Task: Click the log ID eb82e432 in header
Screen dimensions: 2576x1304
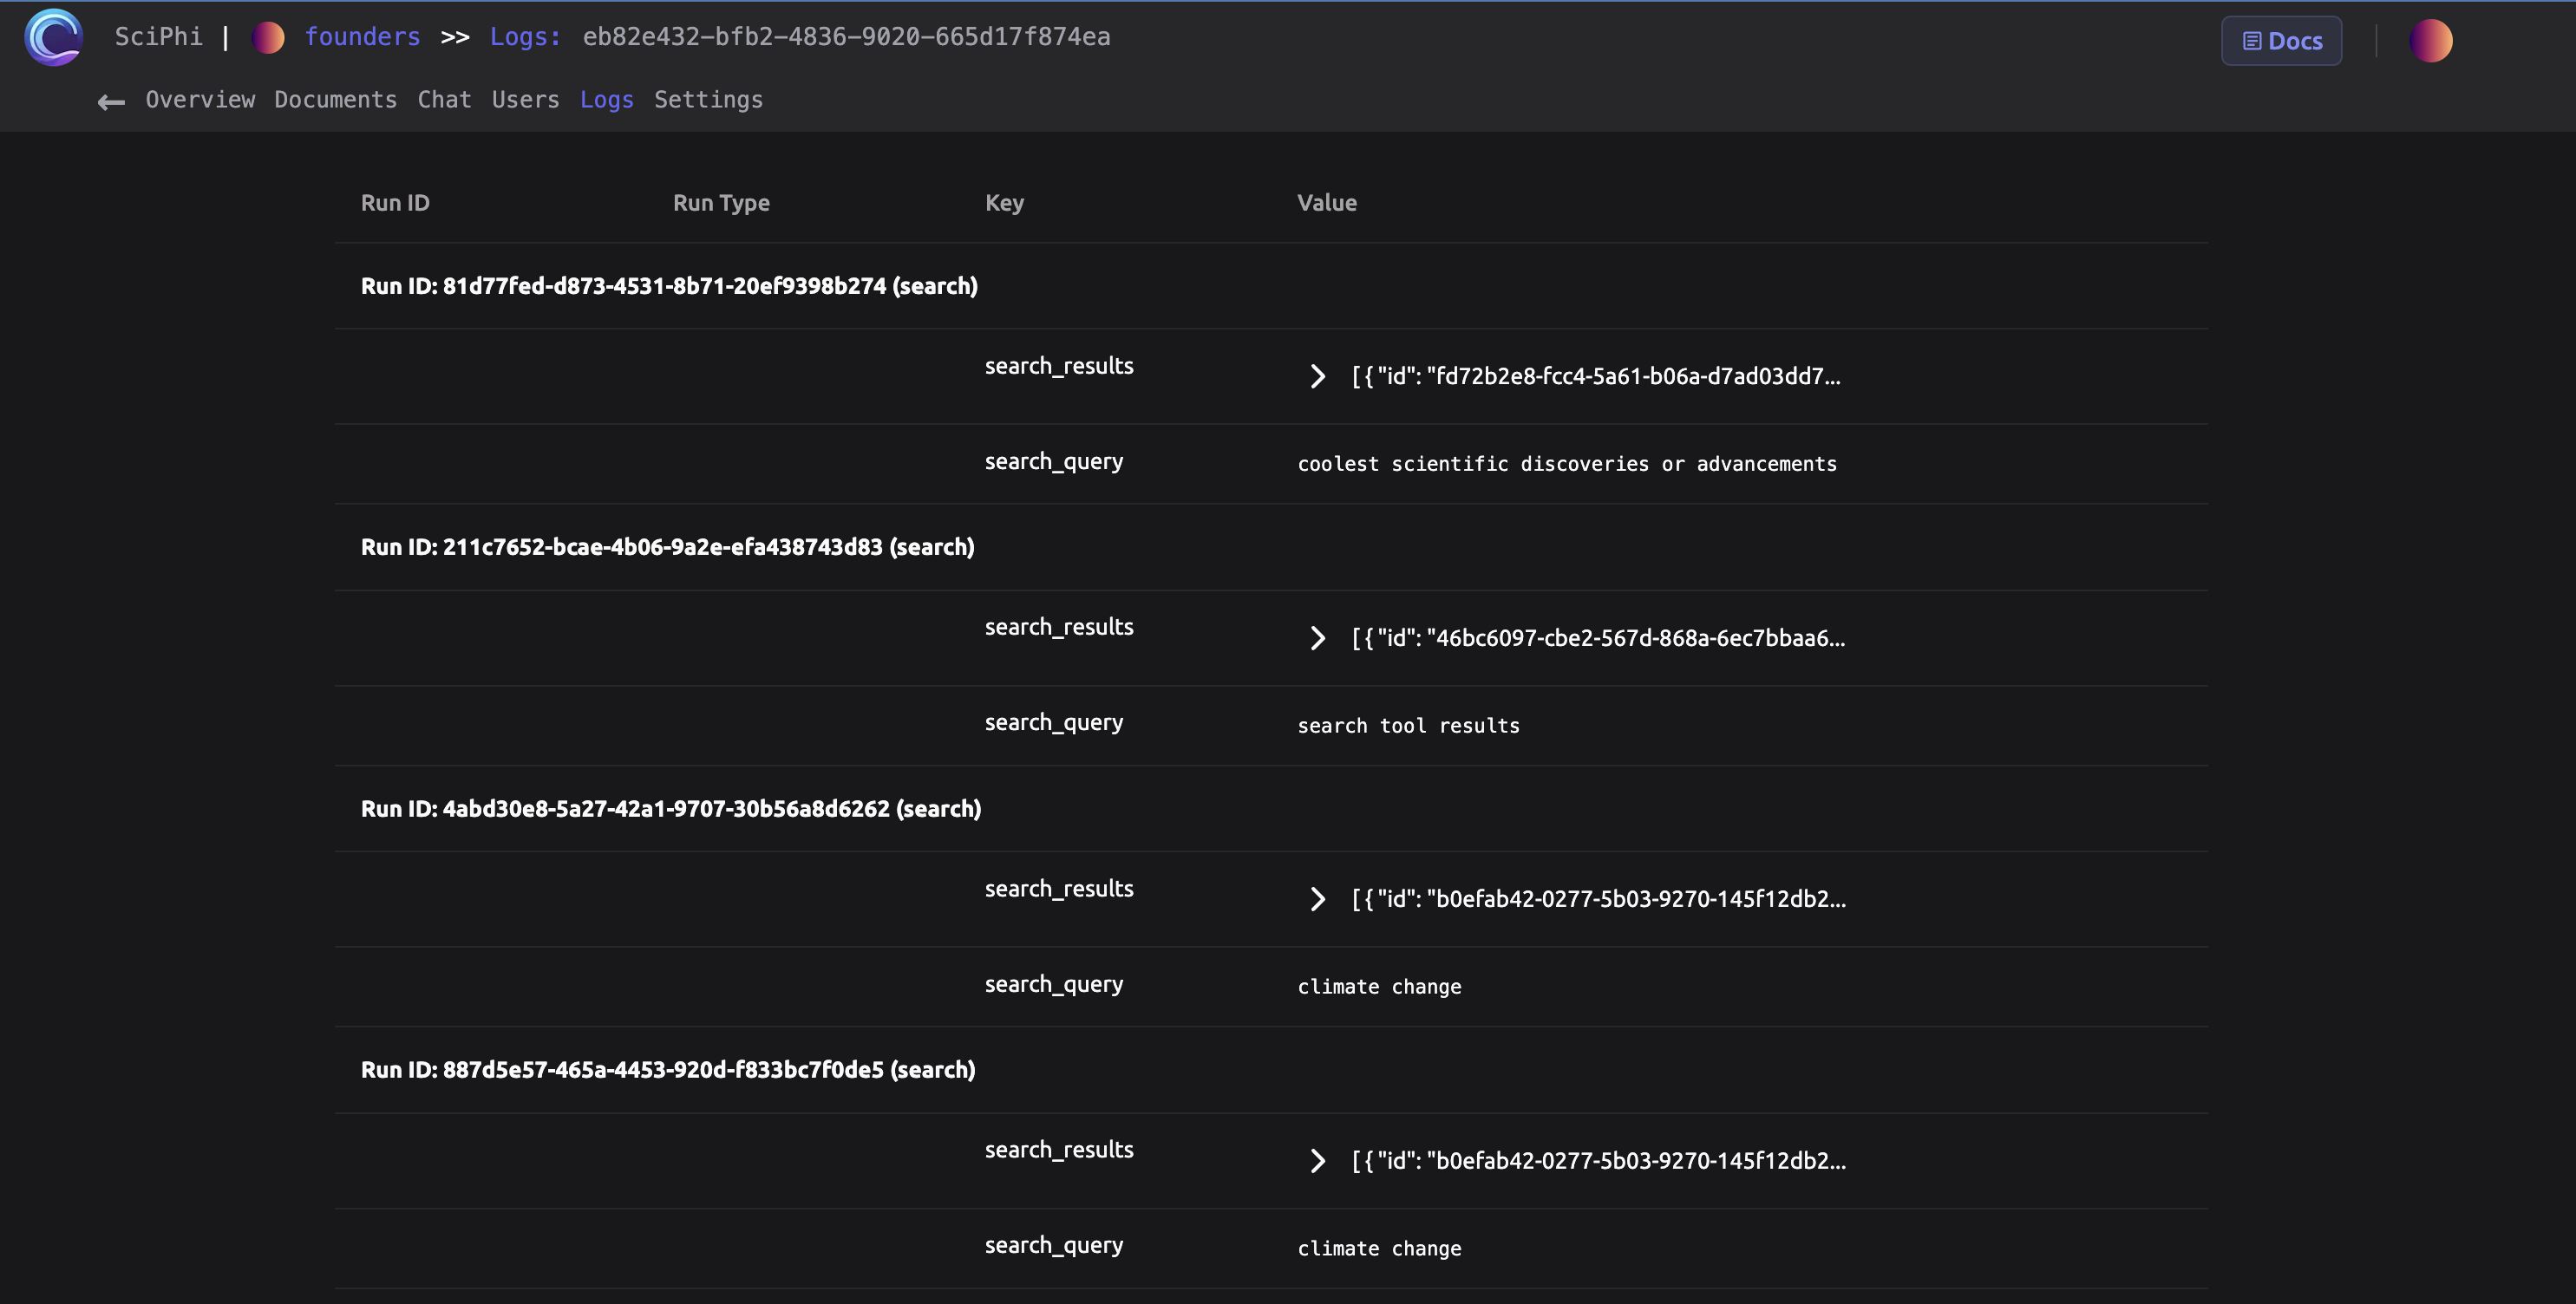Action: click(846, 37)
